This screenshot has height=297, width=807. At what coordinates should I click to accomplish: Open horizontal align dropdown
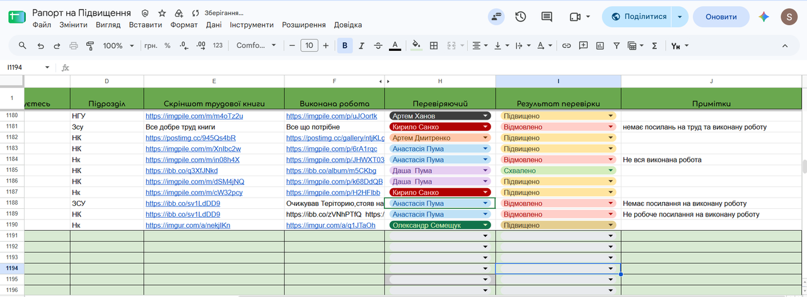point(480,45)
